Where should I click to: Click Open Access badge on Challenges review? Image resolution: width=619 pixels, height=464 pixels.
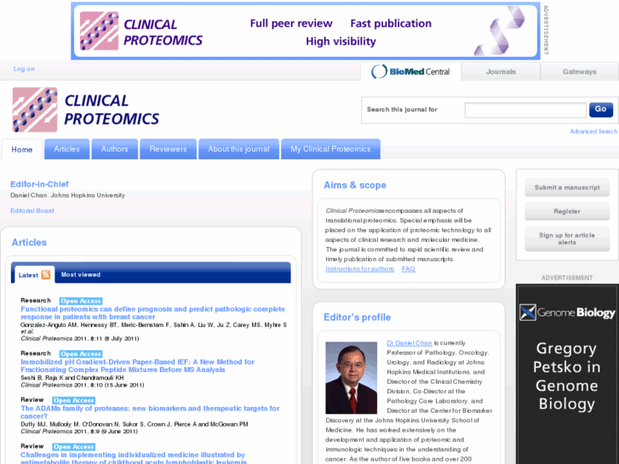[x=74, y=447]
